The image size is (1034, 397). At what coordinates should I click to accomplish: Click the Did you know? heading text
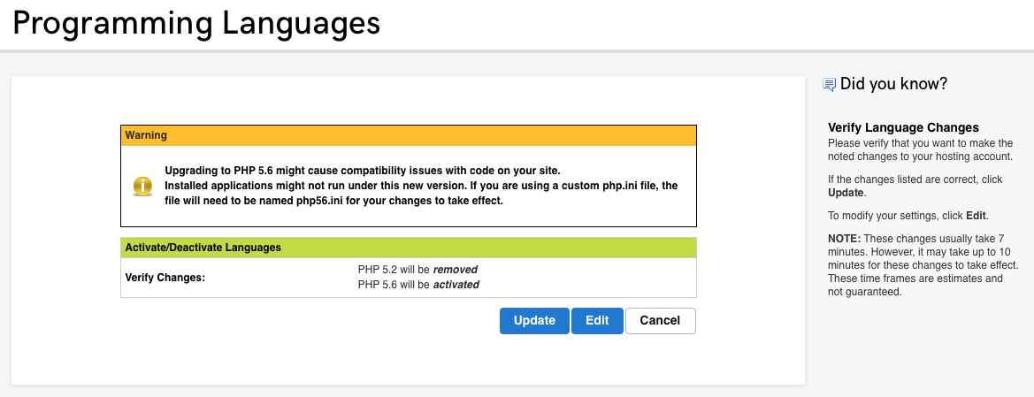(893, 84)
